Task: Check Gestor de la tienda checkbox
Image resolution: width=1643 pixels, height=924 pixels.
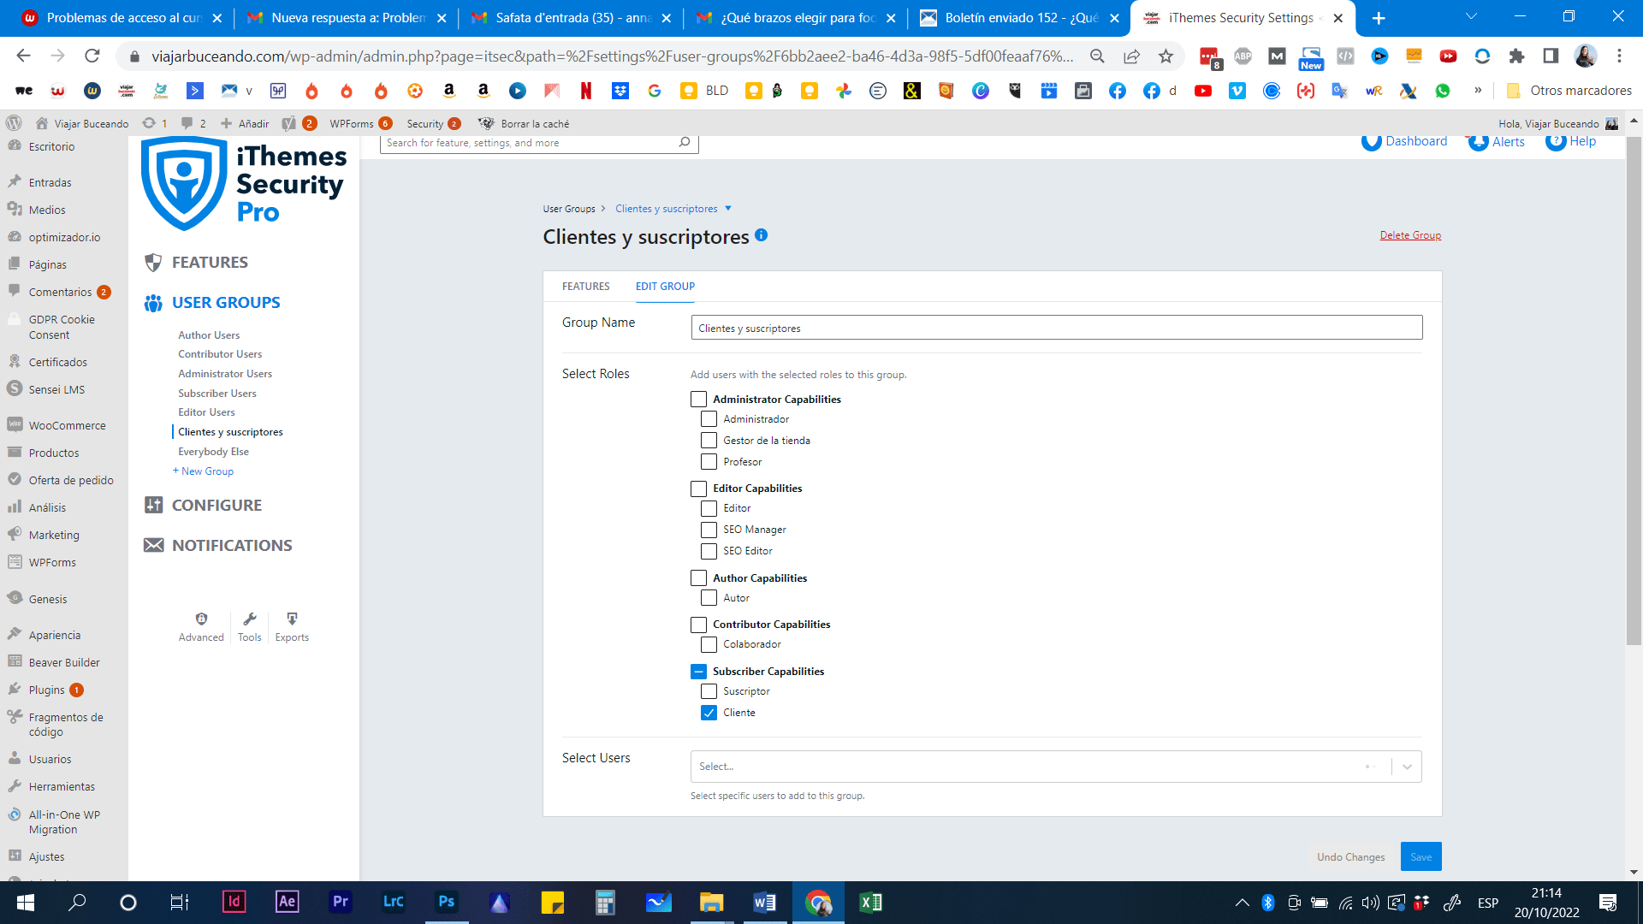Action: click(709, 441)
